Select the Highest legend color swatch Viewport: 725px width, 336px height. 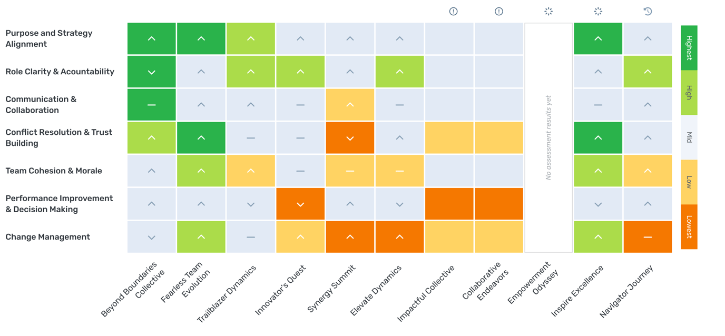[689, 48]
